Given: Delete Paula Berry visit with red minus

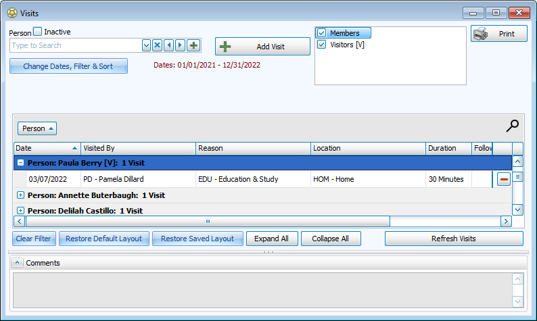Looking at the screenshot, I should tap(503, 179).
